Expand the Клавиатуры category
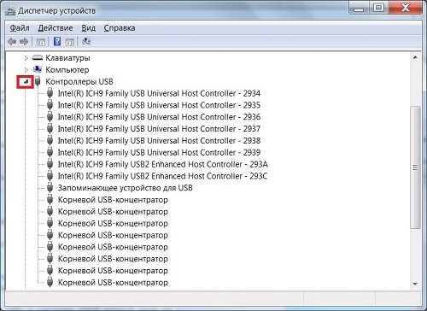The image size is (427, 311). click(26, 58)
